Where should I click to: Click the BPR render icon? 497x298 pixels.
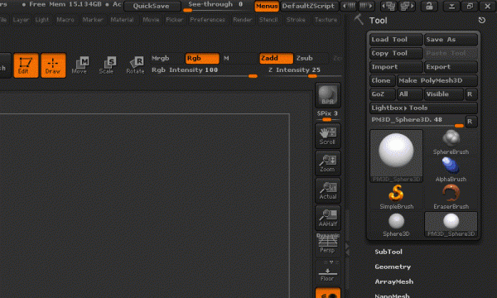[x=328, y=94]
